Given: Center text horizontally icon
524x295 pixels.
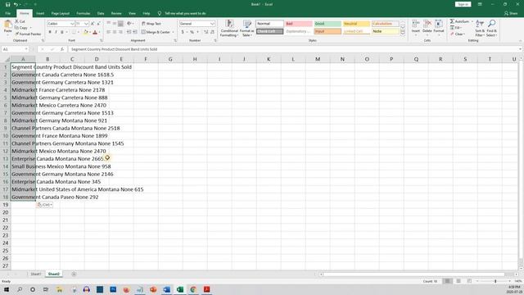Looking at the screenshot, I should tap(115, 32).
